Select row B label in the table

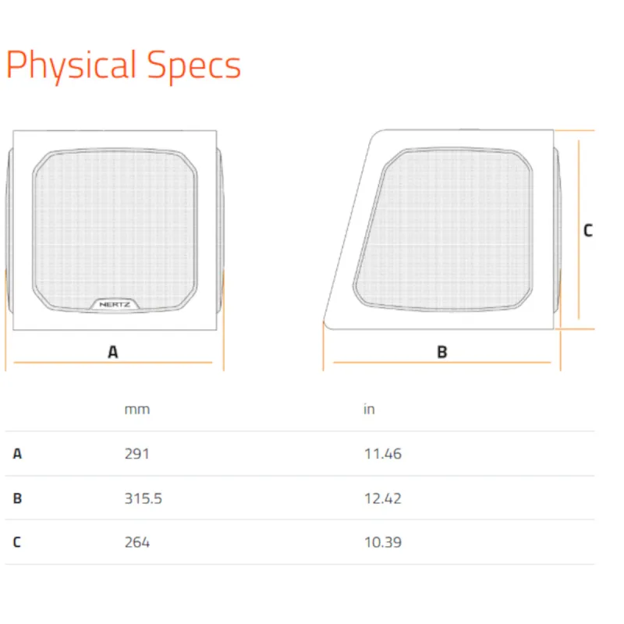(17, 498)
